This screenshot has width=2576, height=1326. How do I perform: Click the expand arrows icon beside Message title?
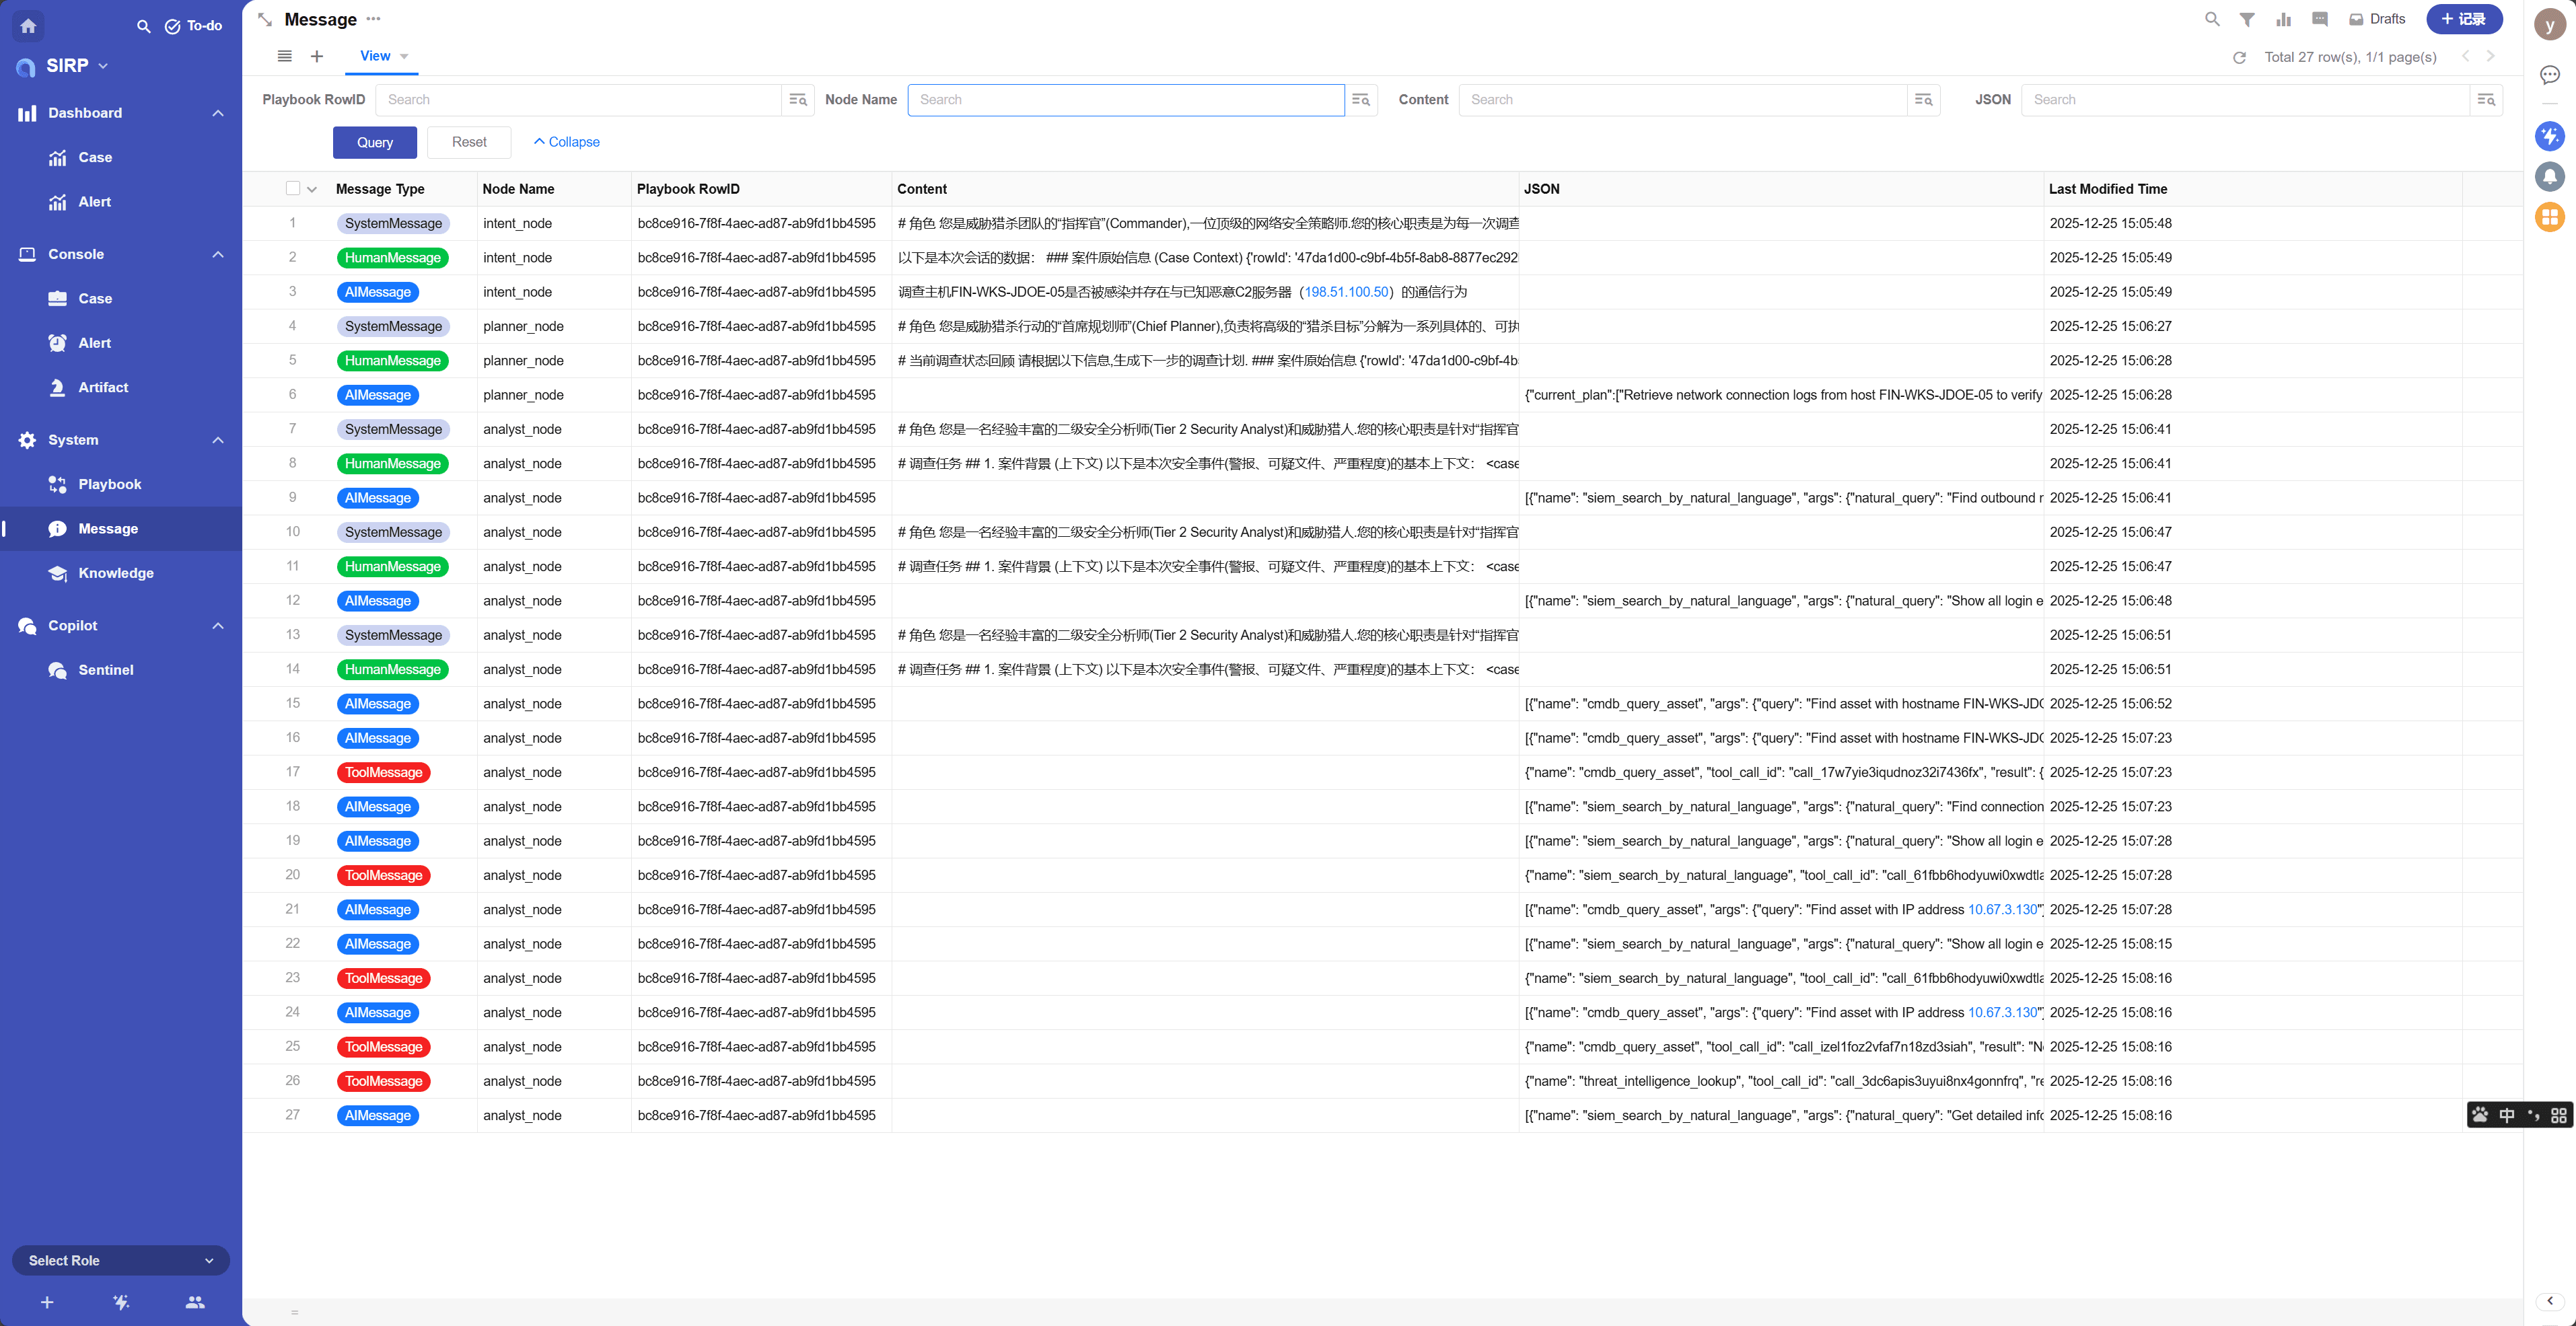click(x=265, y=20)
